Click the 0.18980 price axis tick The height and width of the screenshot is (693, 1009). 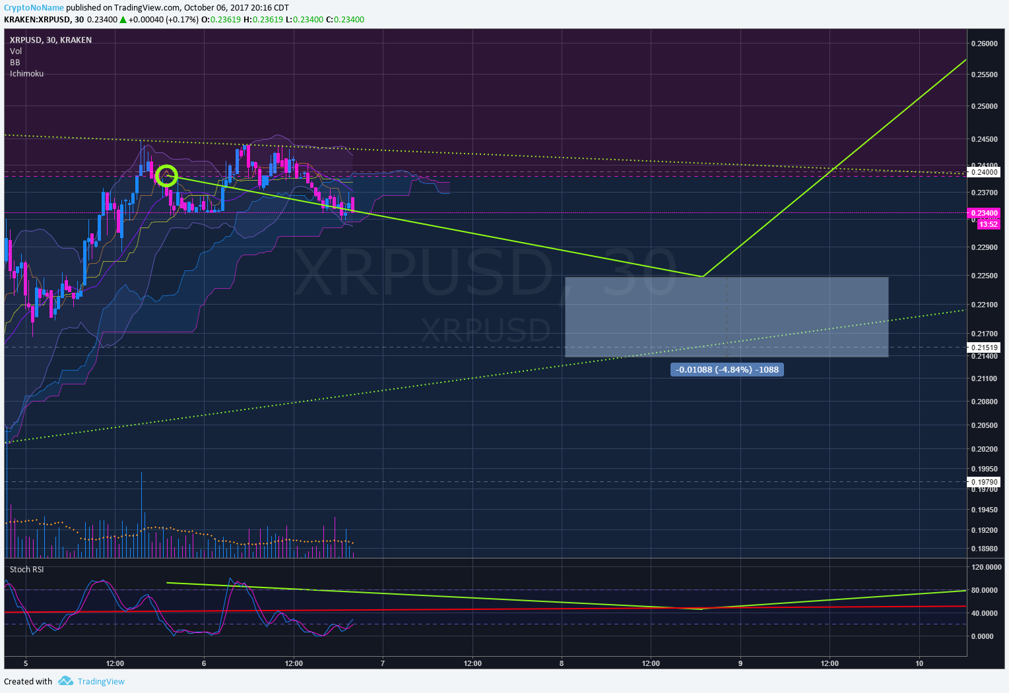[x=984, y=549]
